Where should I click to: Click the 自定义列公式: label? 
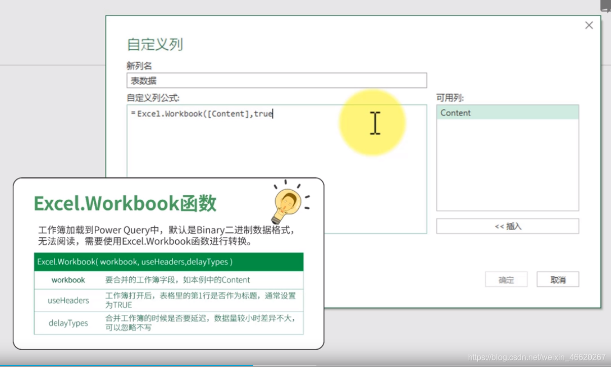153,97
